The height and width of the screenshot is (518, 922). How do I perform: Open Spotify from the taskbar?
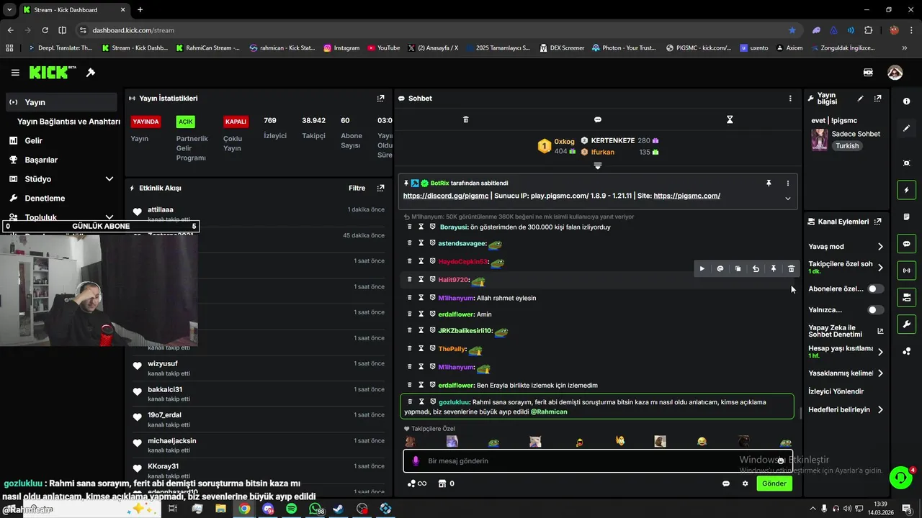pos(291,509)
